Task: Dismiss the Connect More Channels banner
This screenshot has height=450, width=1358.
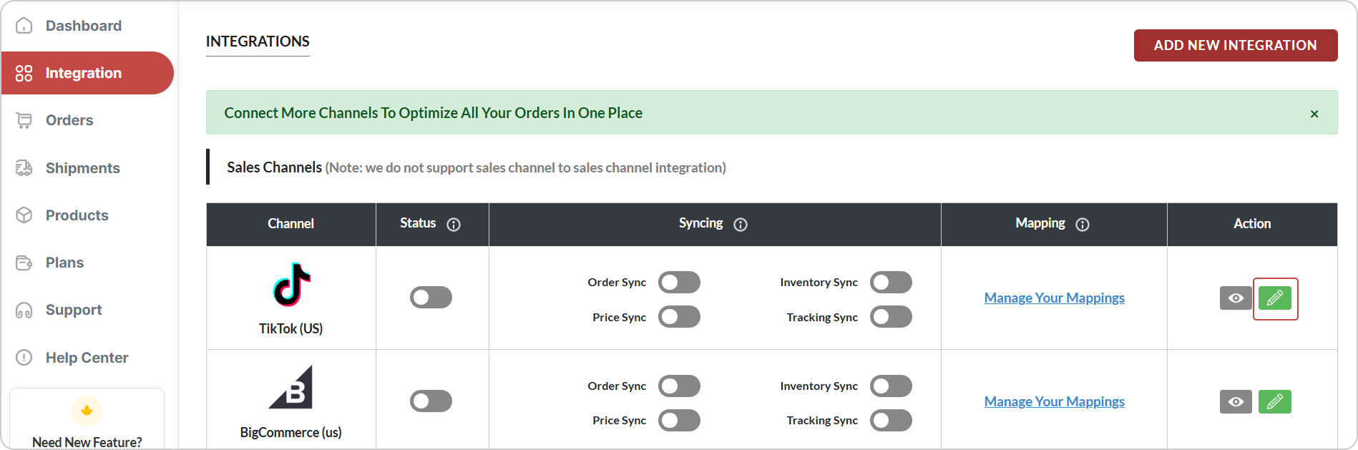Action: pos(1314,114)
